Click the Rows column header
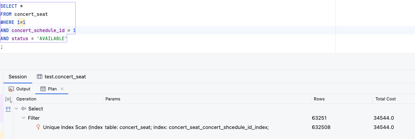Image resolution: width=415 pixels, height=139 pixels. tap(319, 99)
